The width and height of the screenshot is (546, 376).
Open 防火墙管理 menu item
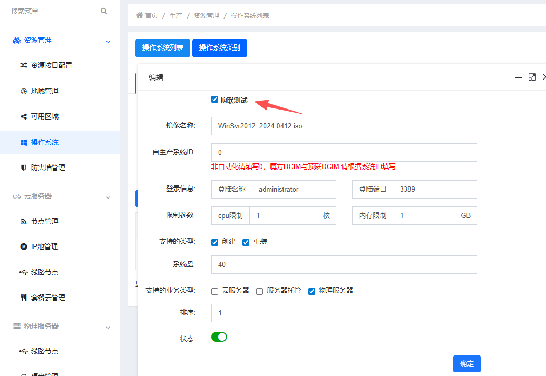pyautogui.click(x=60, y=167)
